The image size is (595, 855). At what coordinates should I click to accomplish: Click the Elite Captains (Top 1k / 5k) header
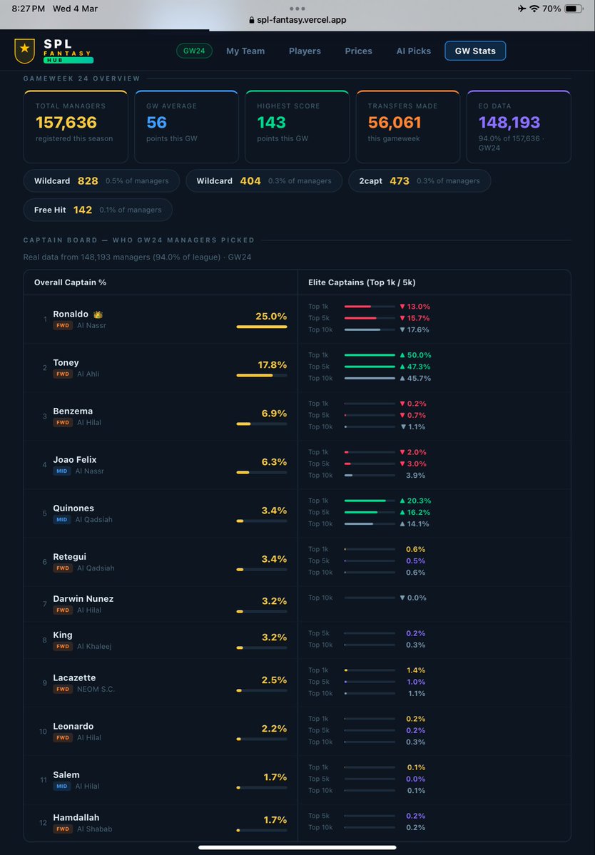click(x=362, y=282)
